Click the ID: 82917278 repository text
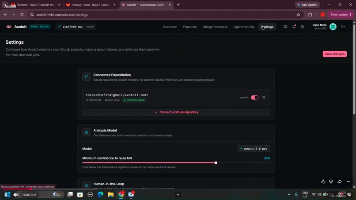This screenshot has height=200, width=356. [x=93, y=100]
